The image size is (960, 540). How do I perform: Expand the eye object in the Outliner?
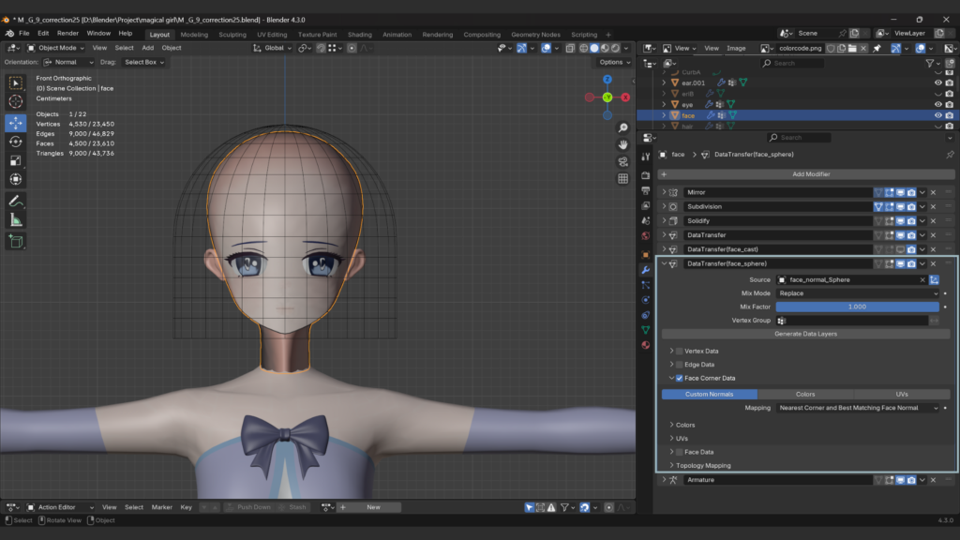pyautogui.click(x=664, y=104)
